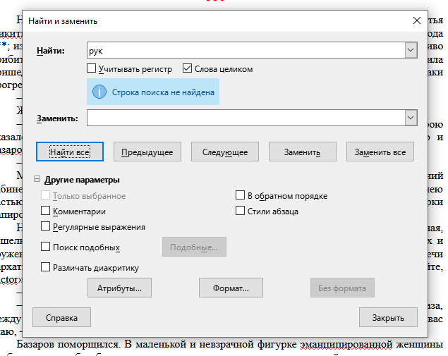Click the 'Следующее' button
This screenshot has height=356, width=448.
pos(224,152)
